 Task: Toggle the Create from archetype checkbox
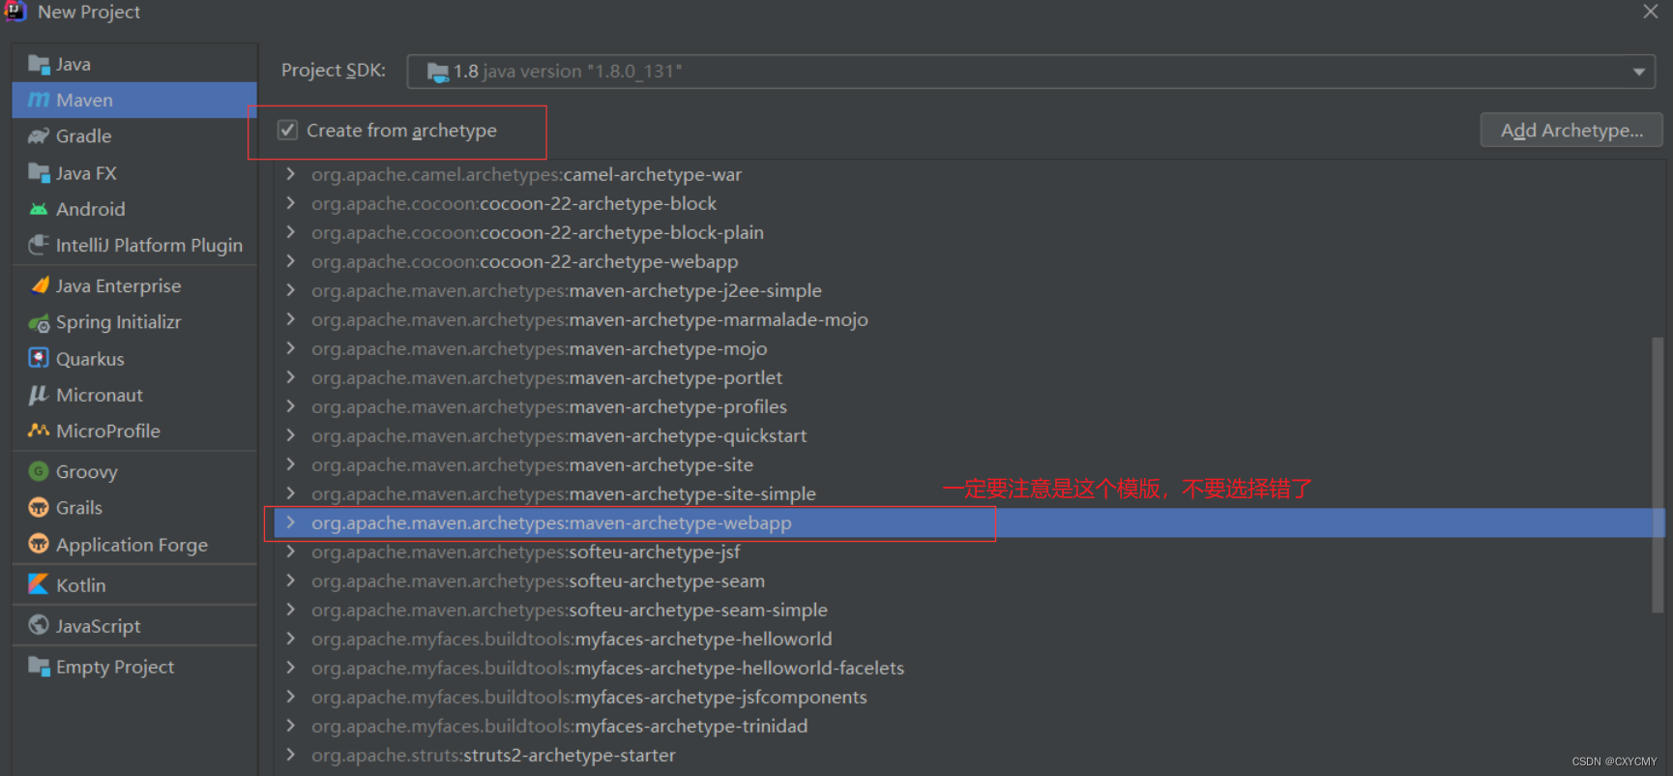pyautogui.click(x=287, y=130)
